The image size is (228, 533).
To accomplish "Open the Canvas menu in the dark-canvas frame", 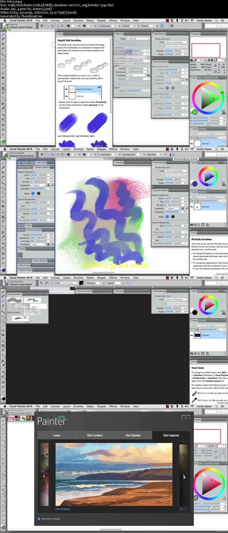I will (x=55, y=277).
